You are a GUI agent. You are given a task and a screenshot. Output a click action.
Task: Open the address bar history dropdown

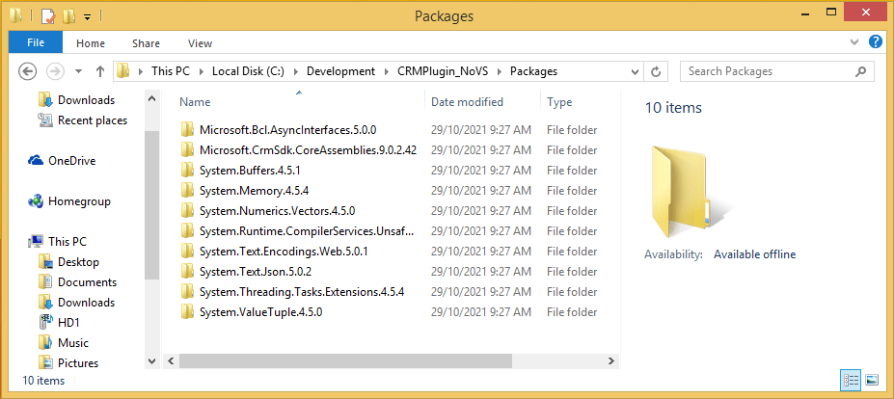[634, 71]
